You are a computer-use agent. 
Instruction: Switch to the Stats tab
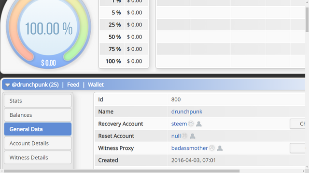[x=38, y=100]
